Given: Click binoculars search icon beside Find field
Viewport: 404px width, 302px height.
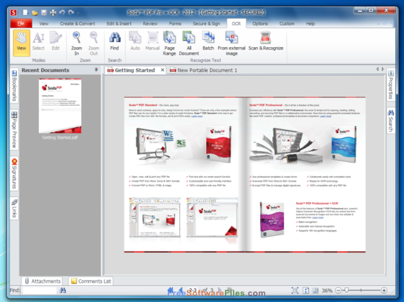Looking at the screenshot, I should coord(62,290).
